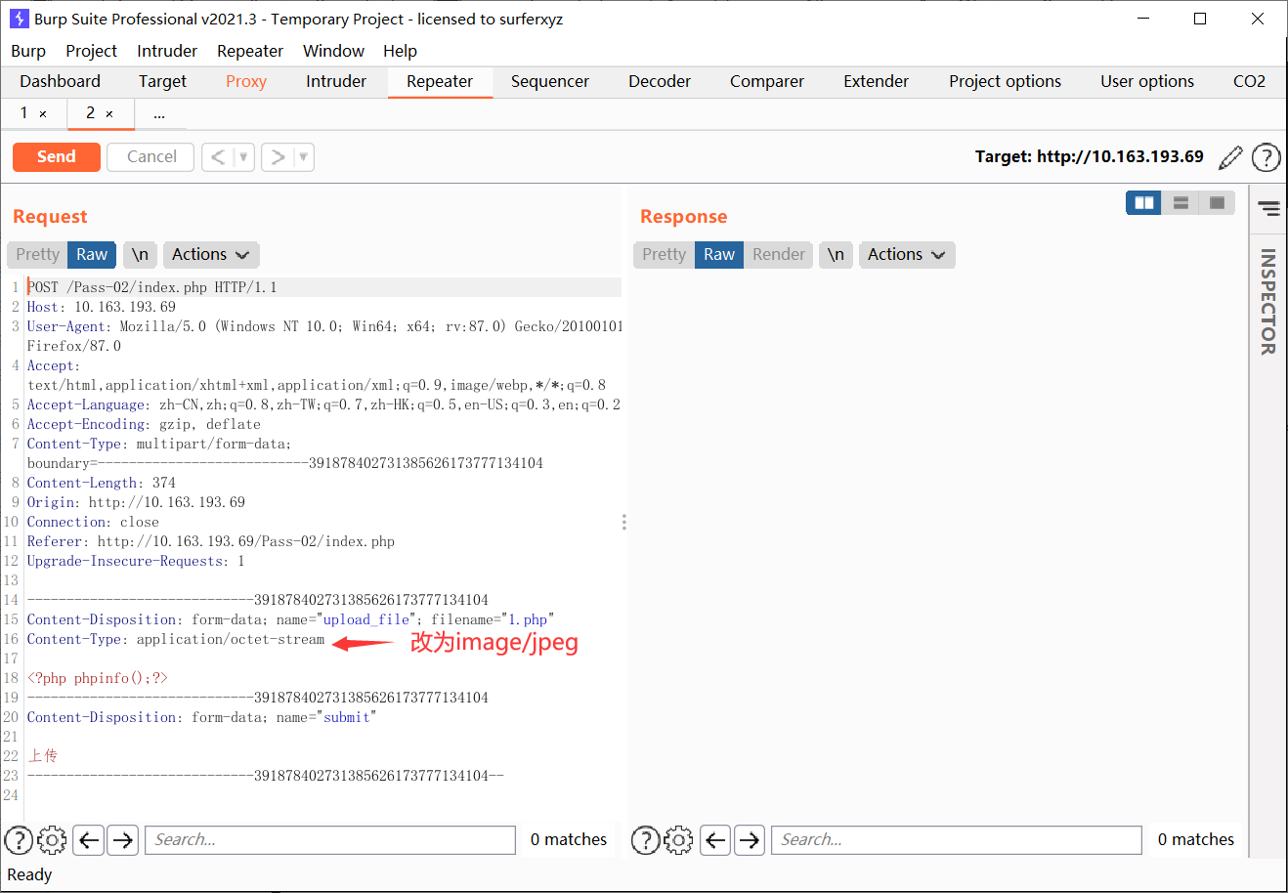This screenshot has height=893, width=1288.
Task: Open the forward history dropdown arrow
Action: tap(304, 156)
